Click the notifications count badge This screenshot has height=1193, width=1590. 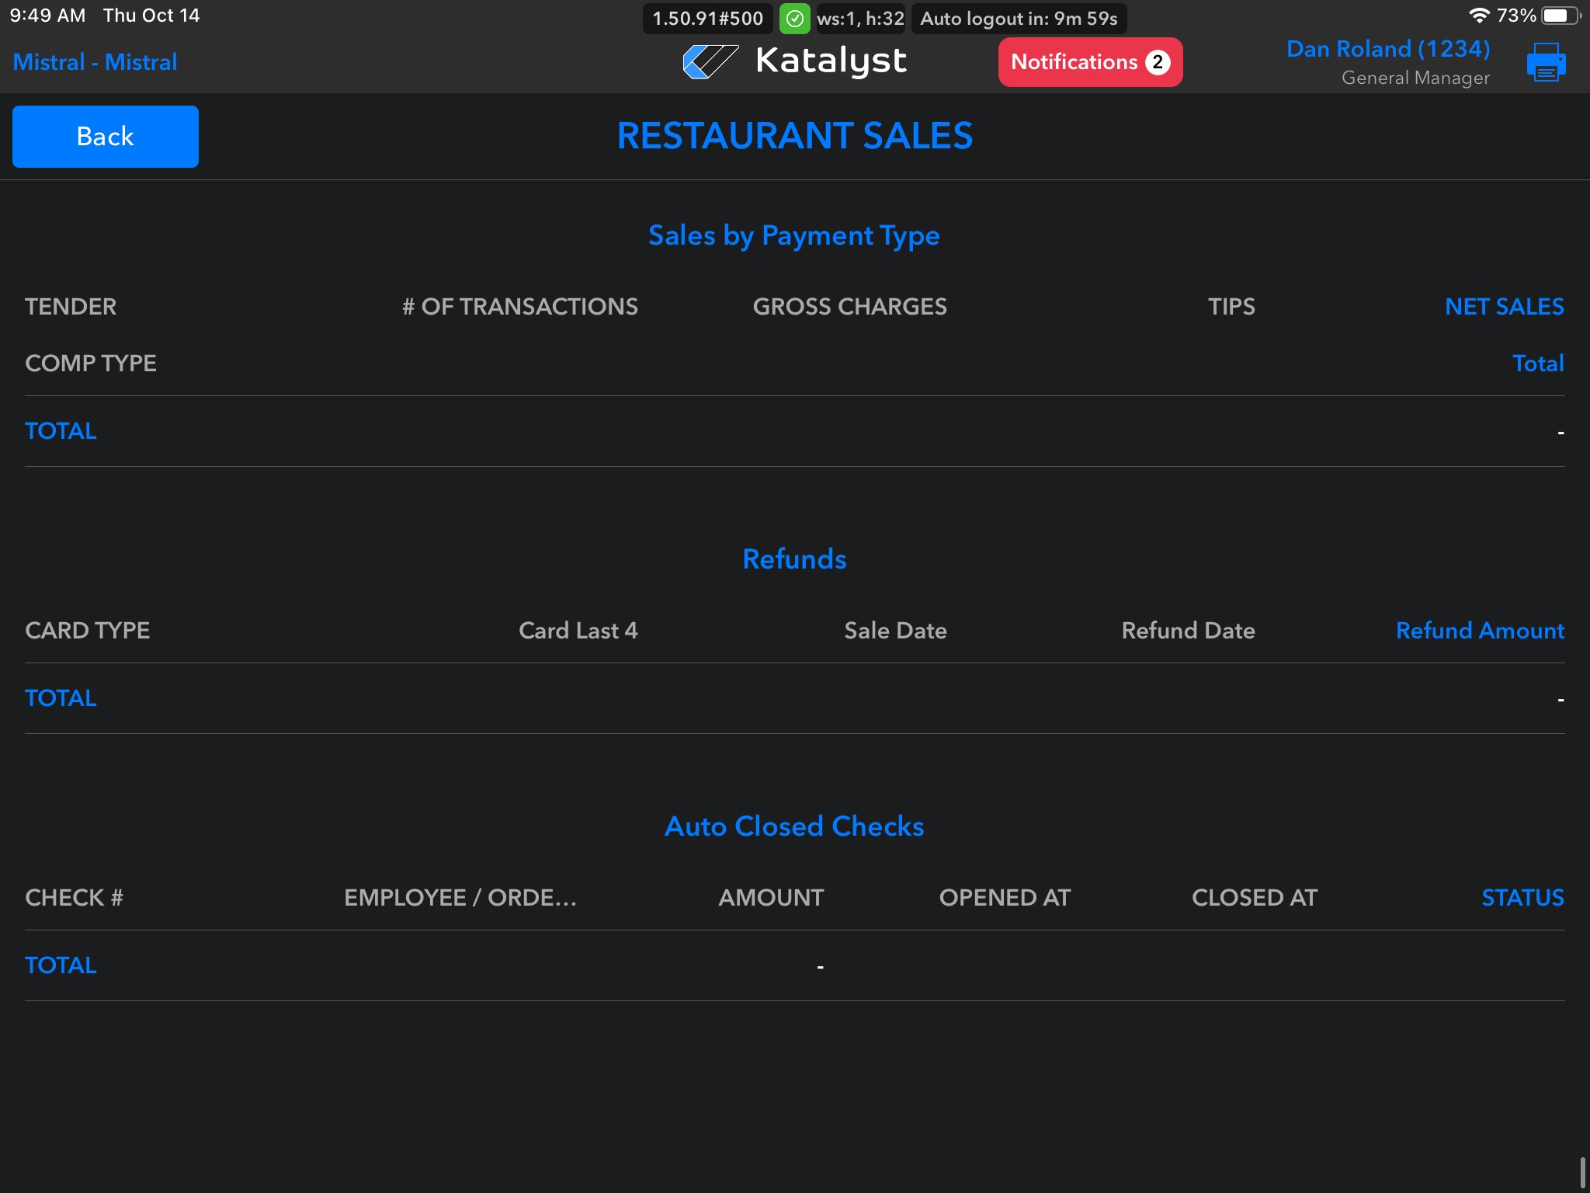(1158, 62)
